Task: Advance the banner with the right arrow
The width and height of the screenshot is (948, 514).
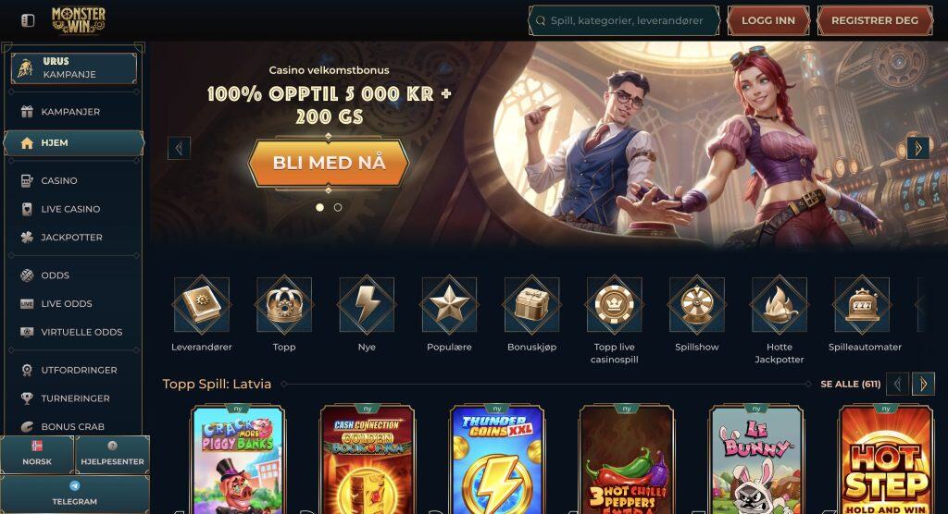Action: (917, 148)
